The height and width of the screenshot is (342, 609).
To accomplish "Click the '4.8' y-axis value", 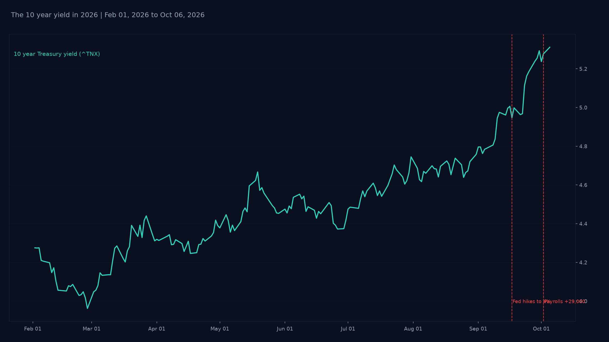I will pyautogui.click(x=583, y=147).
